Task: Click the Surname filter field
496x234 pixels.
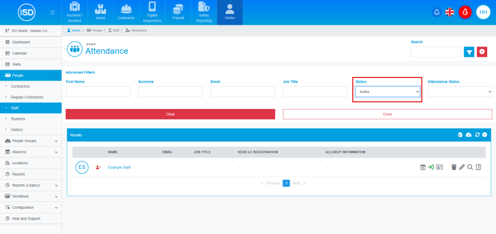Action: [x=170, y=92]
